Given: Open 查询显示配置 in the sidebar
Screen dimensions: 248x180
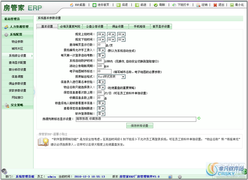Looking at the screenshot, I should (17, 63).
